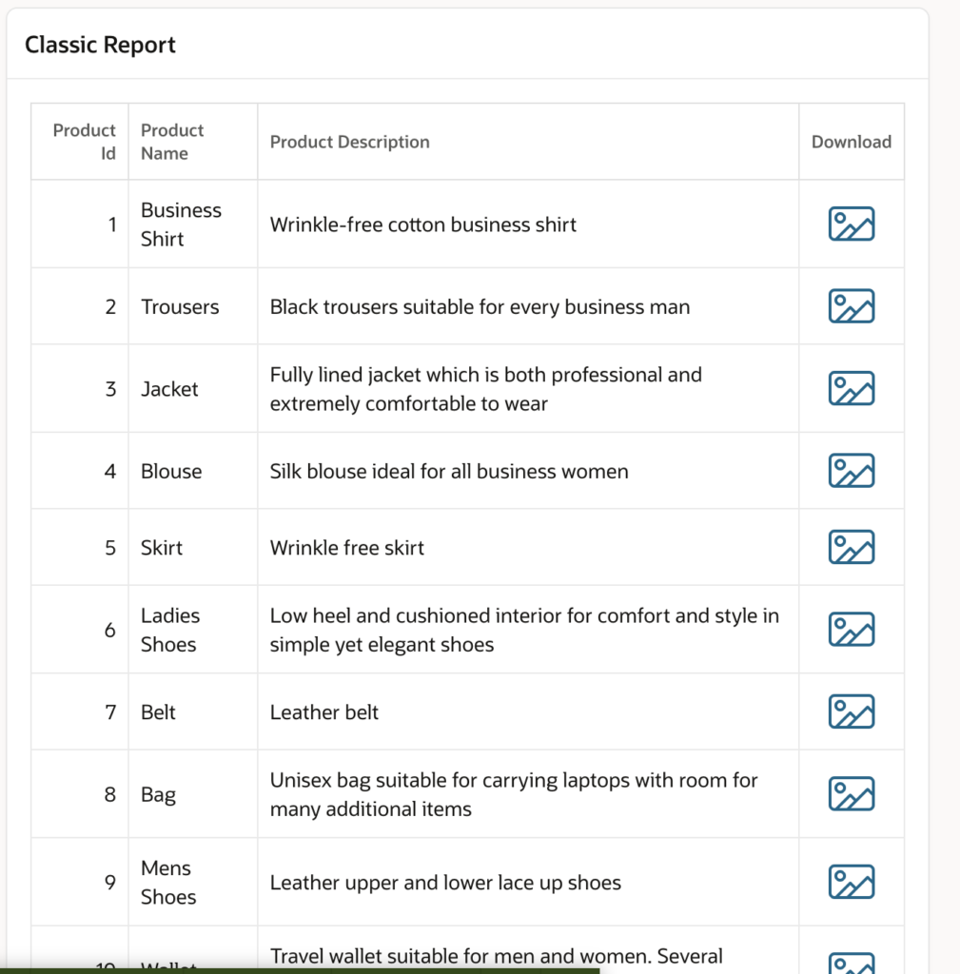
Task: Click download image icon for Trousers
Action: pos(851,307)
